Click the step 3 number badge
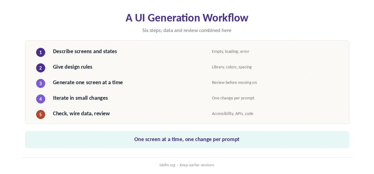This screenshot has height=174, width=374. click(x=41, y=83)
